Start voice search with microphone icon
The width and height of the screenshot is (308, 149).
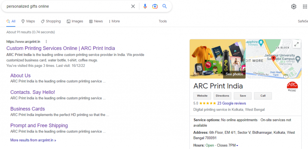click(145, 6)
